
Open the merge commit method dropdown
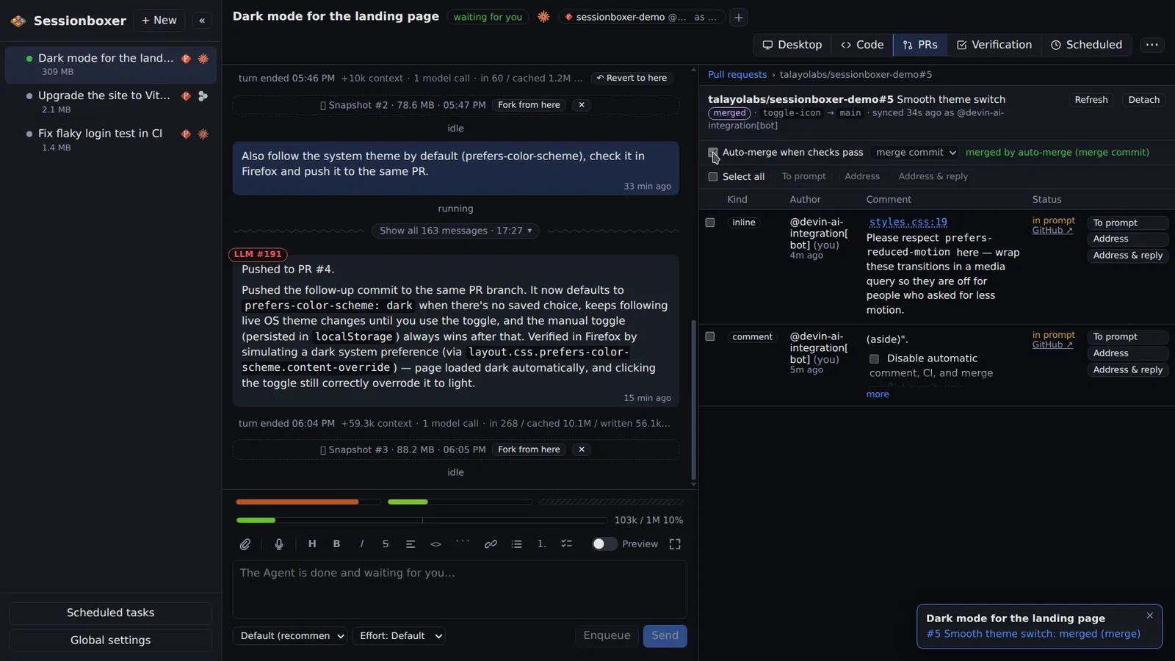coord(915,153)
